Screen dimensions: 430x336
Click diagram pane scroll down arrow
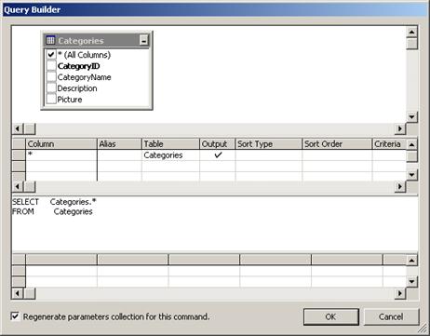point(411,117)
